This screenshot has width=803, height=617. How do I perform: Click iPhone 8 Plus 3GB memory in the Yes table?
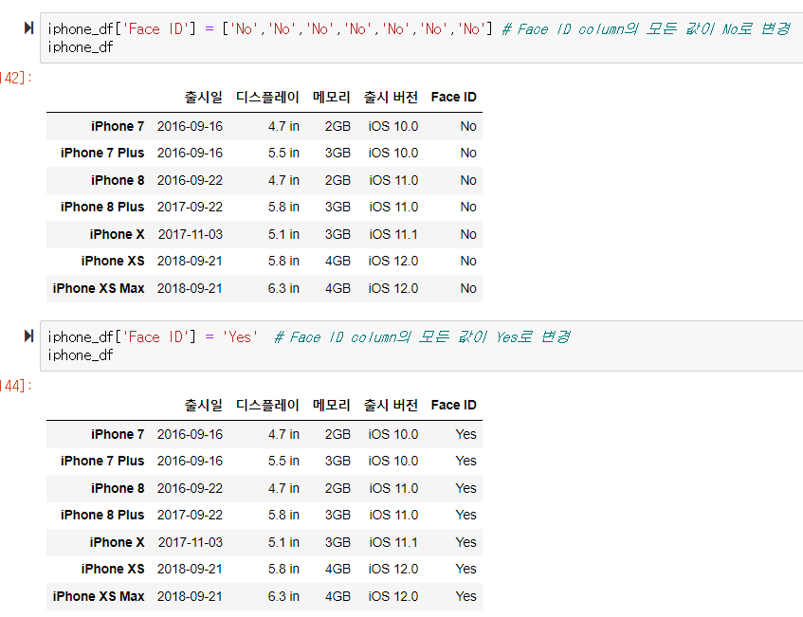pos(338,515)
